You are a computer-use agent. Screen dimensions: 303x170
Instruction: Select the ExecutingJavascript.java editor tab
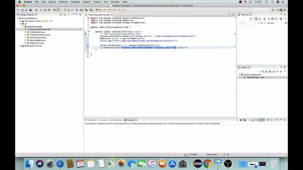tap(99, 15)
